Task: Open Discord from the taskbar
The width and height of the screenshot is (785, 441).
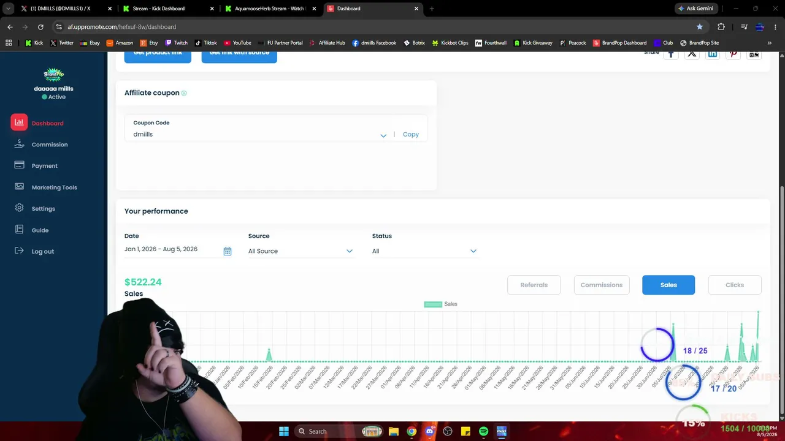Action: point(429,431)
